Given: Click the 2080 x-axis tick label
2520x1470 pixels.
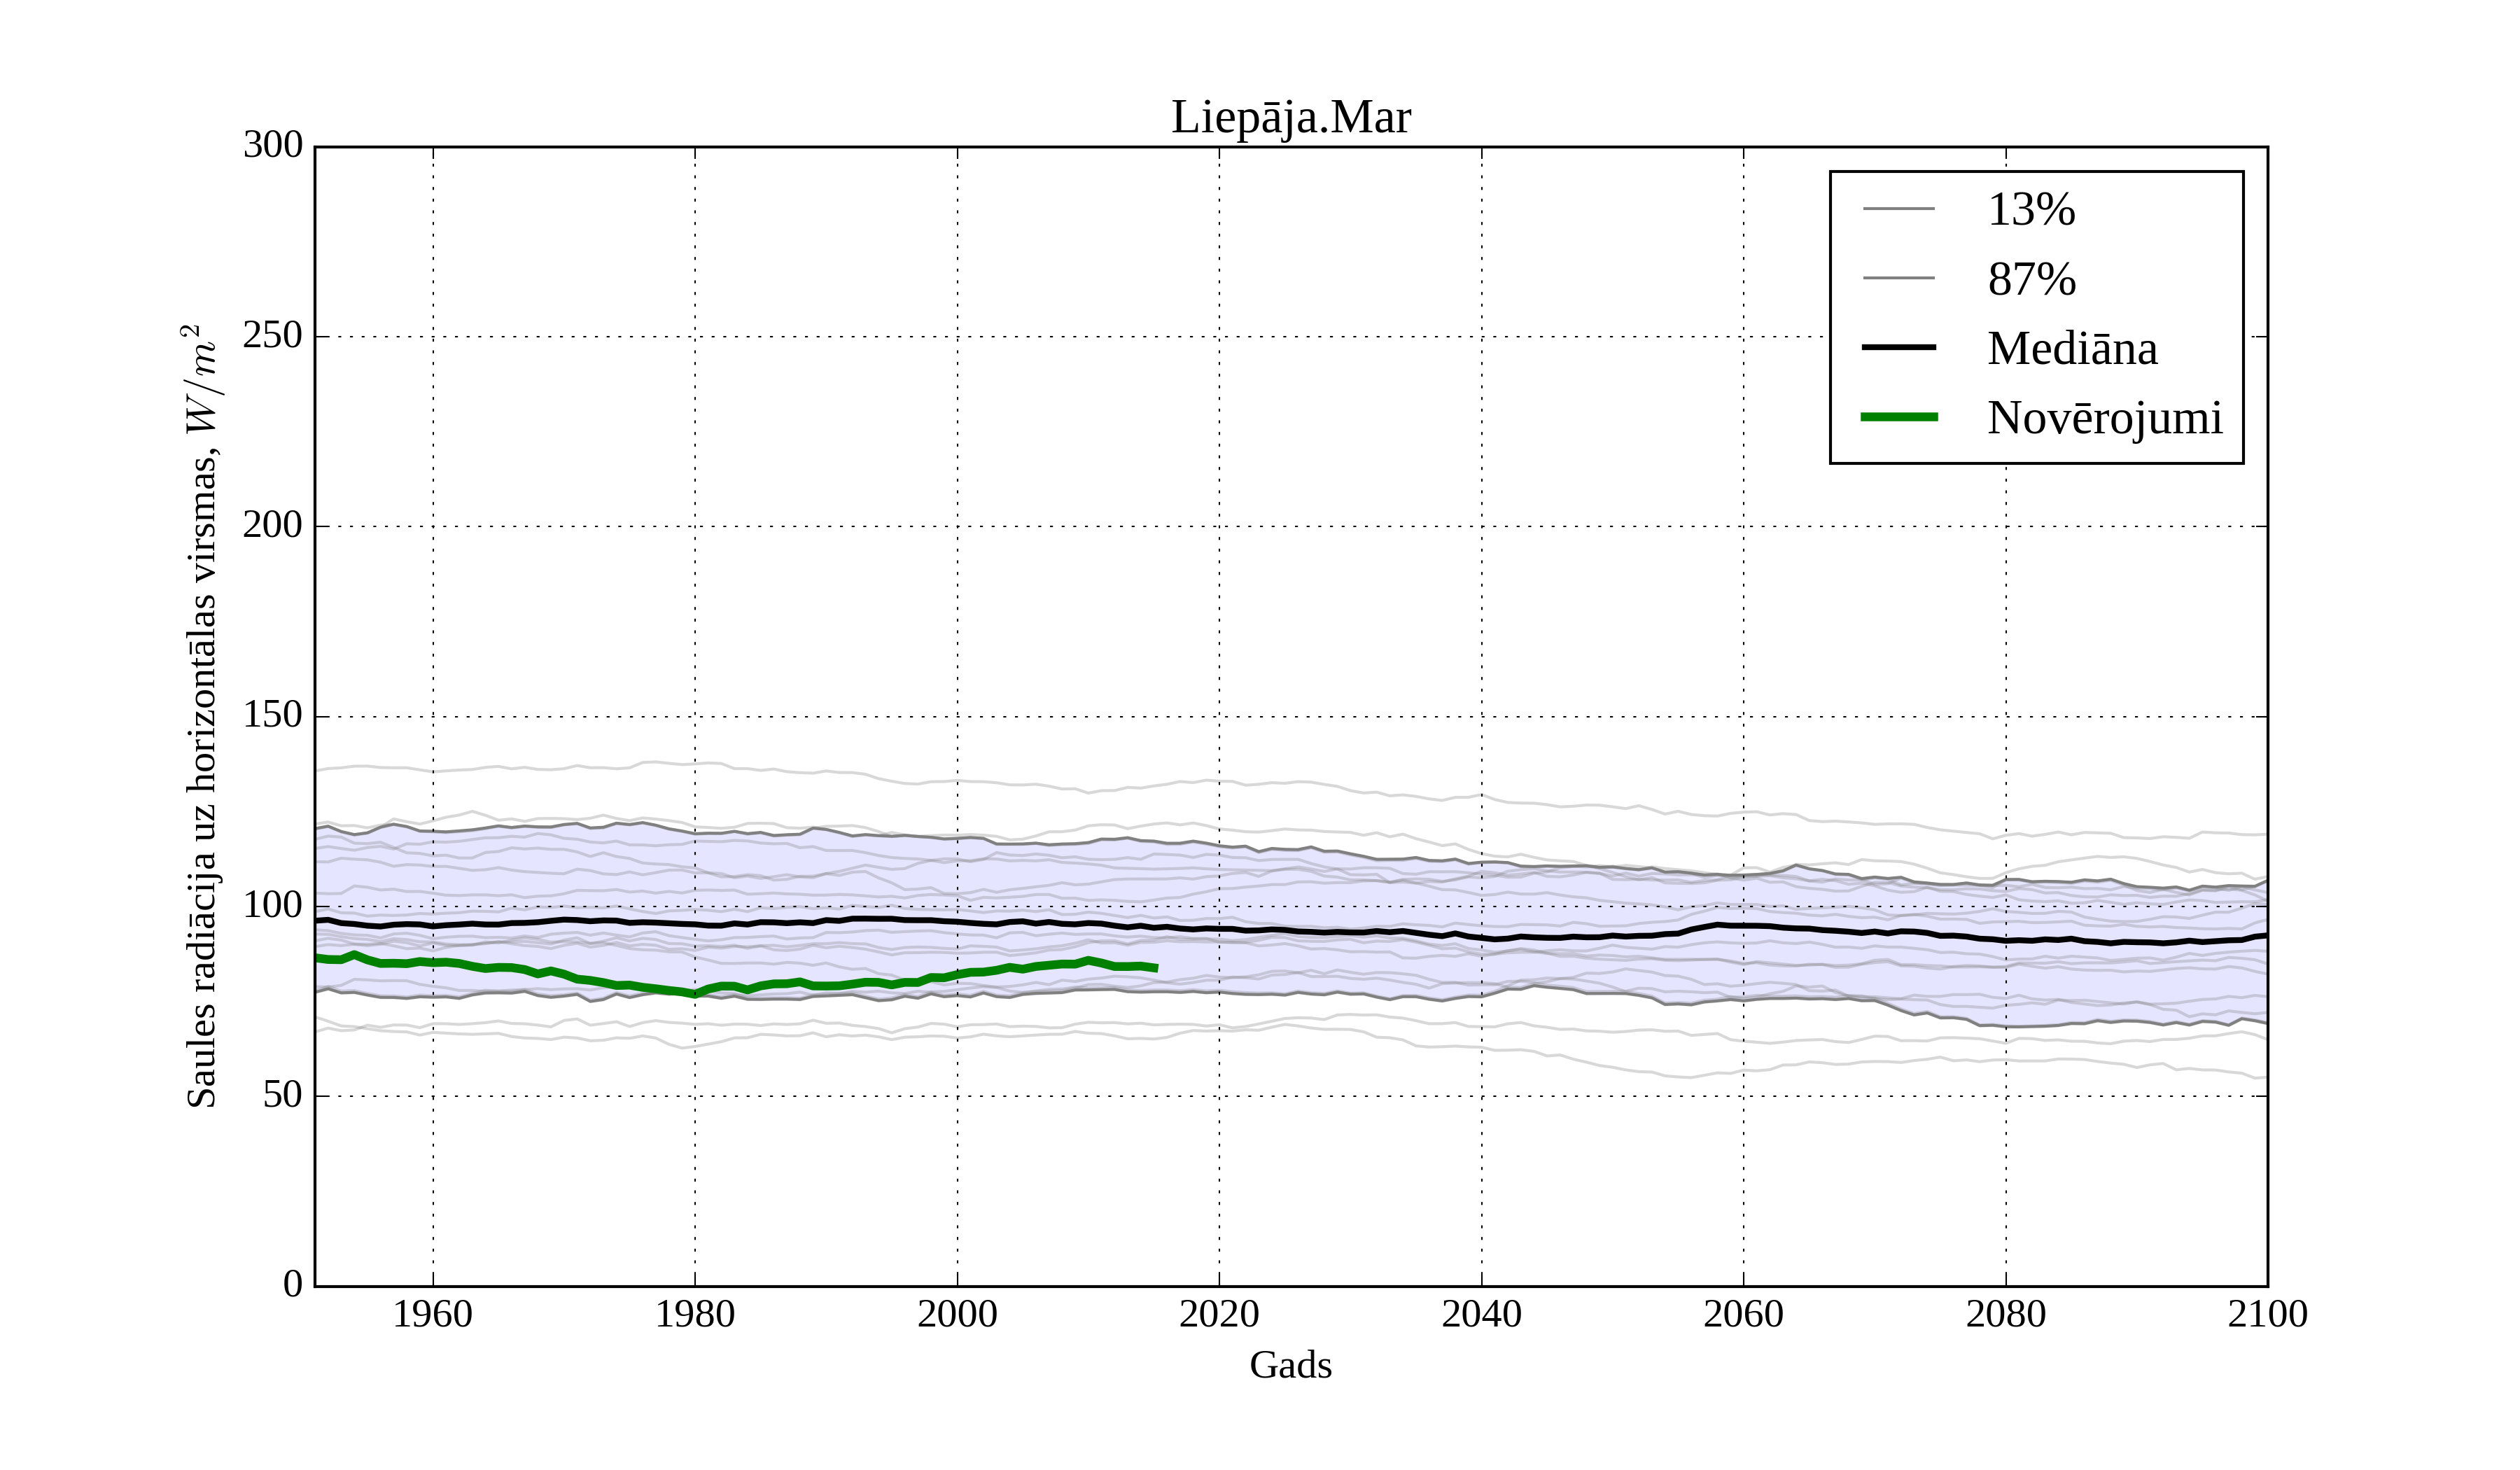Looking at the screenshot, I should pos(2005,1314).
